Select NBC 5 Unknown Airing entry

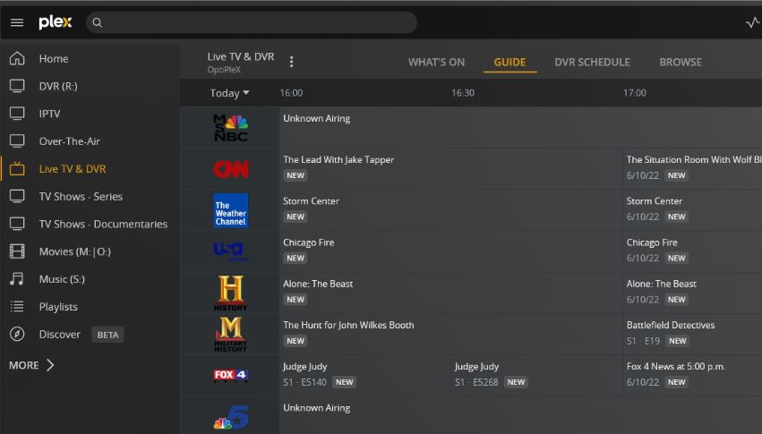[x=520, y=415]
